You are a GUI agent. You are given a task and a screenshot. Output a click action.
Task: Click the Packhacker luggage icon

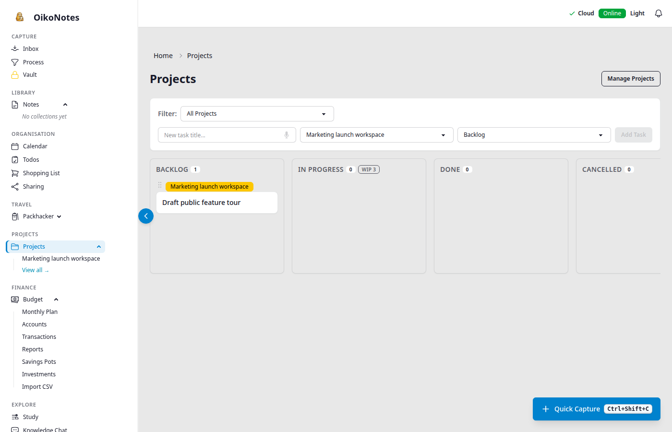[x=15, y=216]
